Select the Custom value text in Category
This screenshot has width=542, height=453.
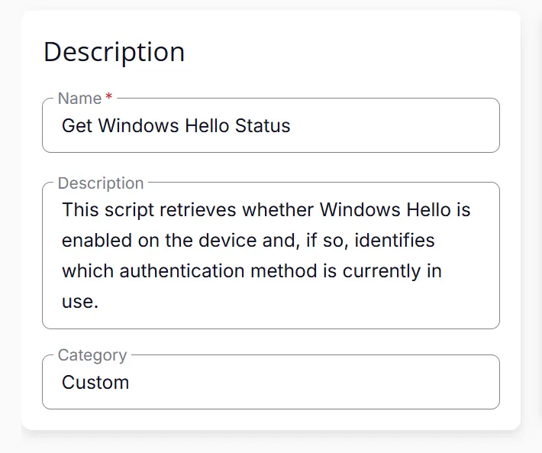95,383
